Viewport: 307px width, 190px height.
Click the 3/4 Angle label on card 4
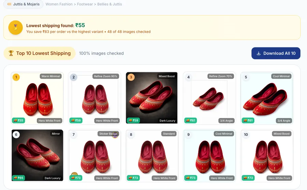pos(226,121)
